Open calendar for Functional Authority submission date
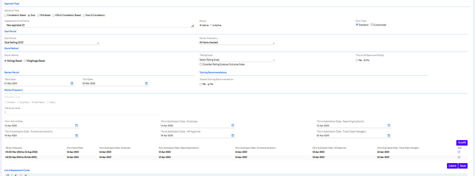The width and height of the screenshot is (475, 176). (76, 136)
